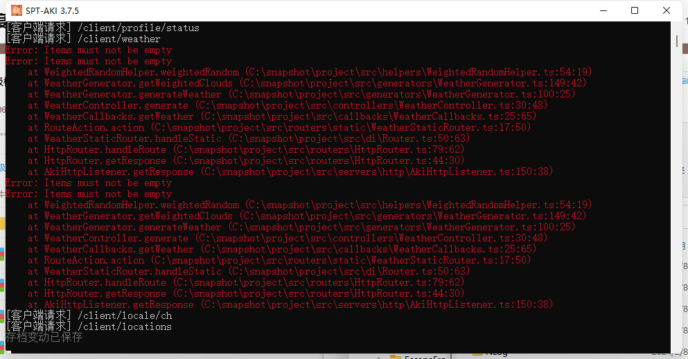Click WeatherGenerator.getWeightedClouds line in second stack trace
The height and width of the screenshot is (359, 688).
pos(138,217)
